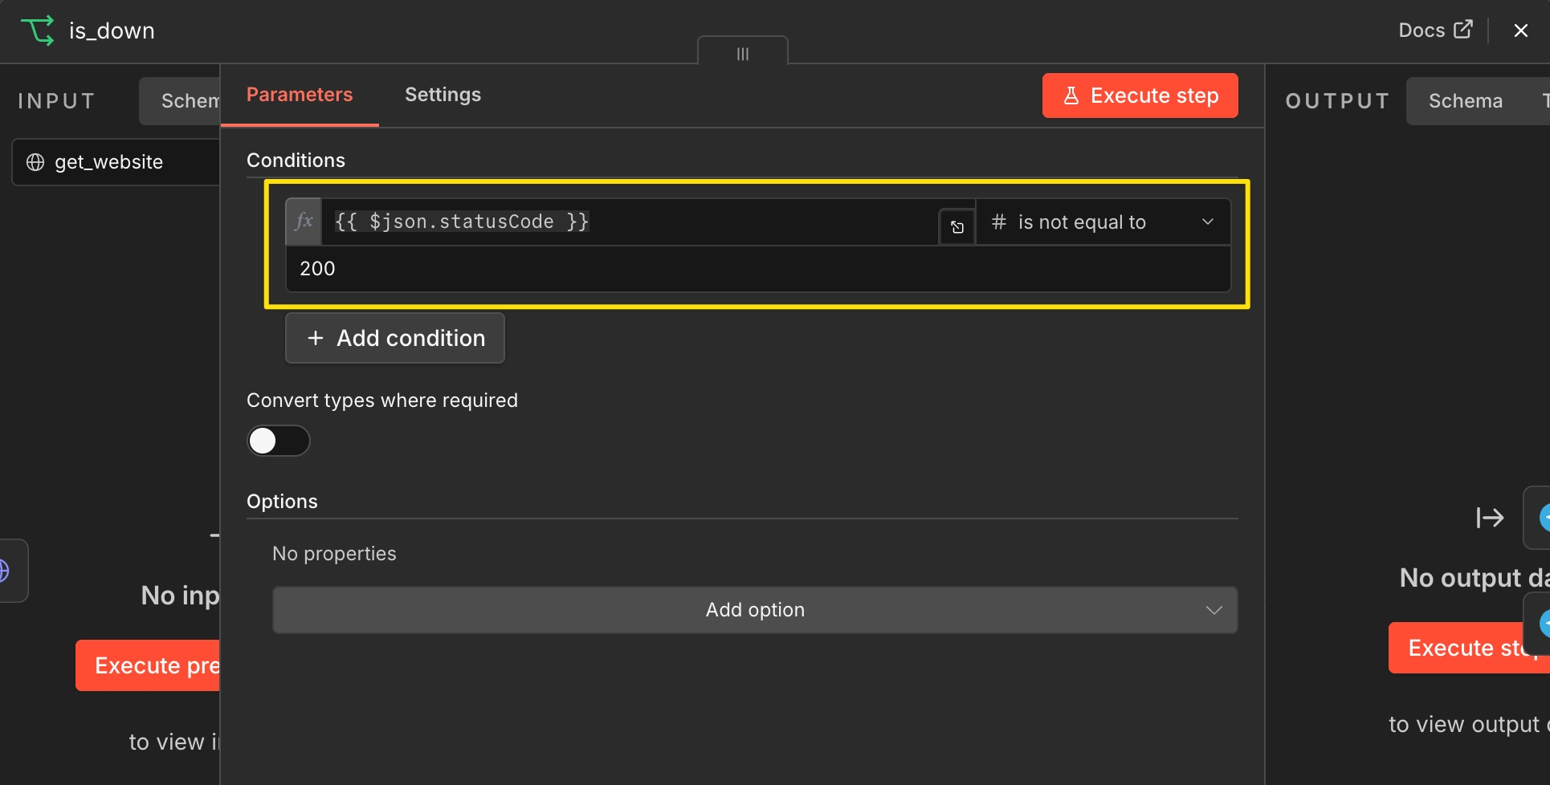Click the number type hash icon in operator
This screenshot has height=785, width=1550.
[998, 222]
